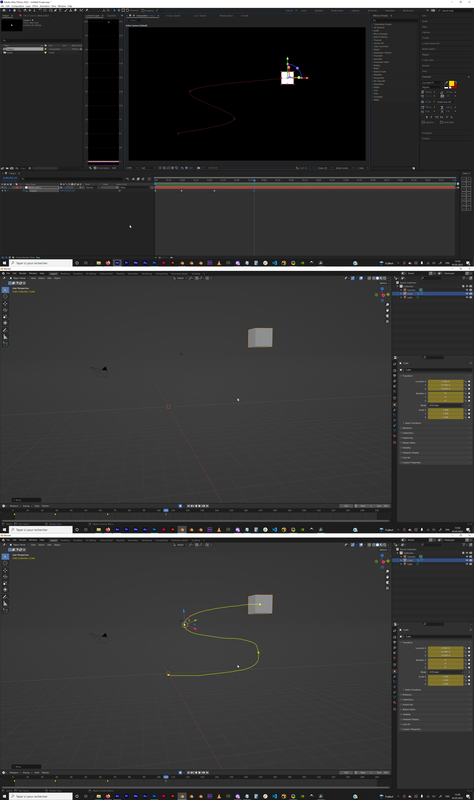The width and height of the screenshot is (474, 800).
Task: Open the Full resolution dropdown in composition viewer
Action: [148, 168]
